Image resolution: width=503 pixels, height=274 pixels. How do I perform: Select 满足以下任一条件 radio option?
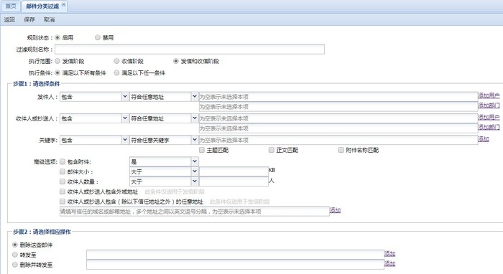(x=116, y=72)
